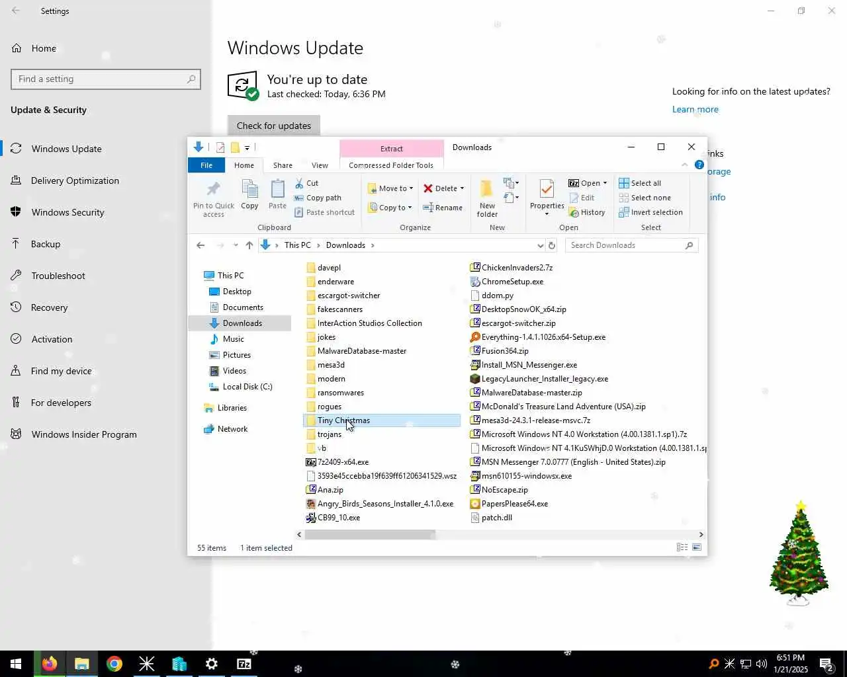Click the Find a setting search box
The height and width of the screenshot is (677, 847).
(106, 79)
